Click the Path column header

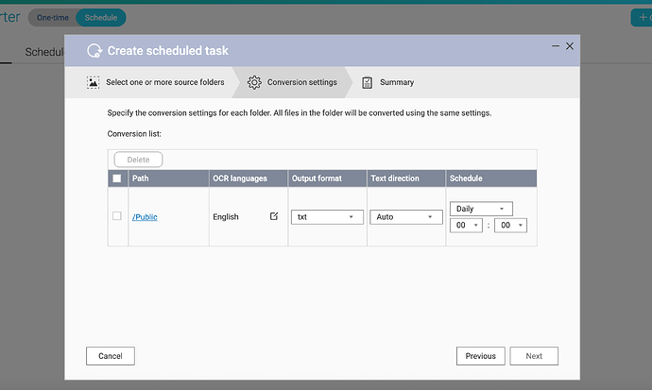click(x=168, y=178)
